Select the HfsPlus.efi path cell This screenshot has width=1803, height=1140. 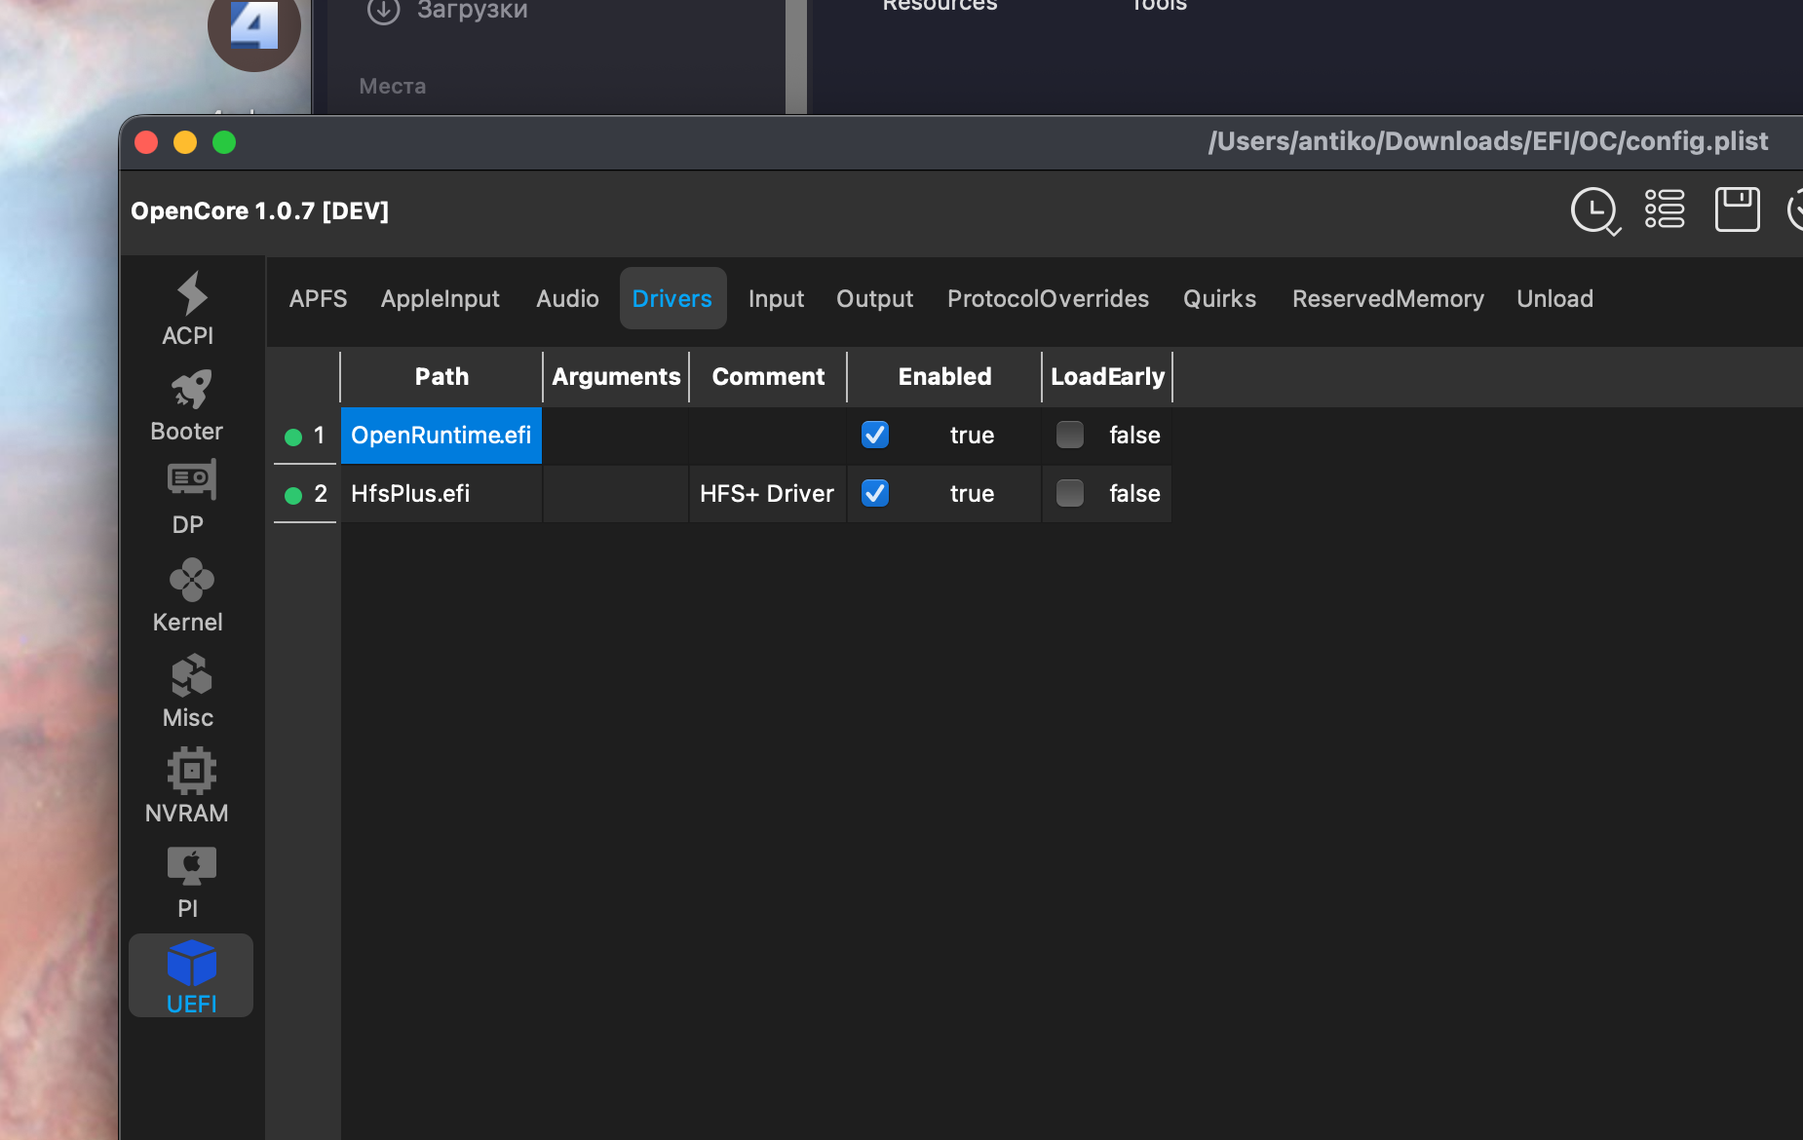click(441, 494)
